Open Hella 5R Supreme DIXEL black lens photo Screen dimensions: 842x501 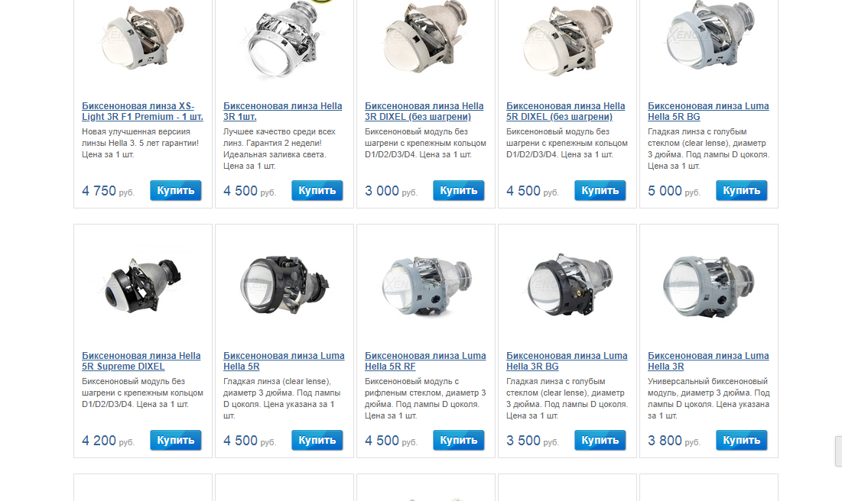tap(143, 286)
